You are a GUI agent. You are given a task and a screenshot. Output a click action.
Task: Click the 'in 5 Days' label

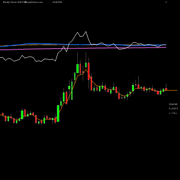click(173, 113)
